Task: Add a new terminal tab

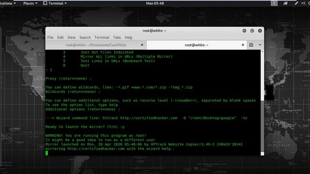Action: click(x=251, y=45)
